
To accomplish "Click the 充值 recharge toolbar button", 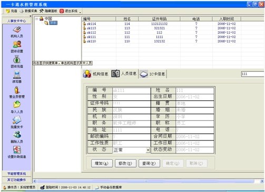I will 12,11.
